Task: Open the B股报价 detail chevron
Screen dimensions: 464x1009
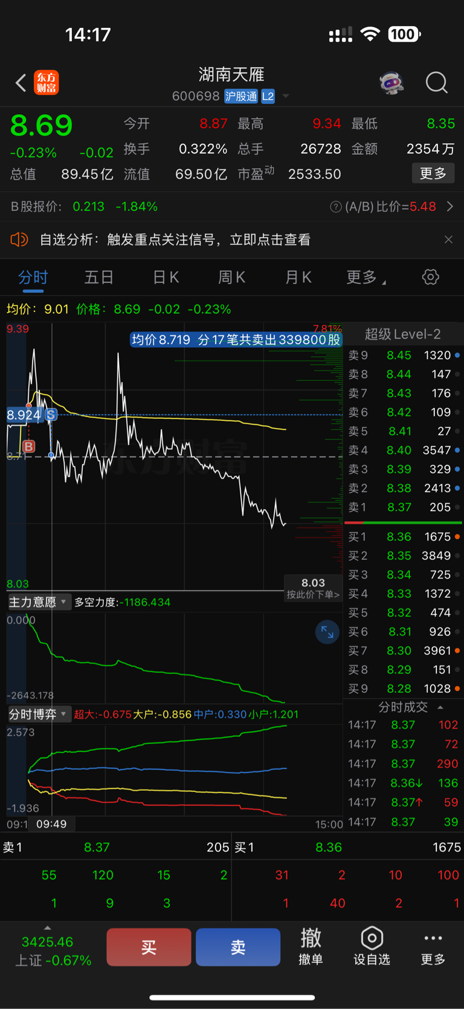Action: click(x=450, y=207)
